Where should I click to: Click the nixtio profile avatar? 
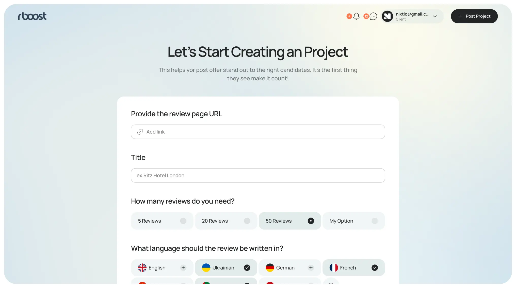[x=387, y=16]
